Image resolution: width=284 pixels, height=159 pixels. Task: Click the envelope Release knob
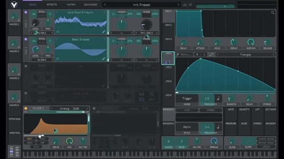(268, 42)
